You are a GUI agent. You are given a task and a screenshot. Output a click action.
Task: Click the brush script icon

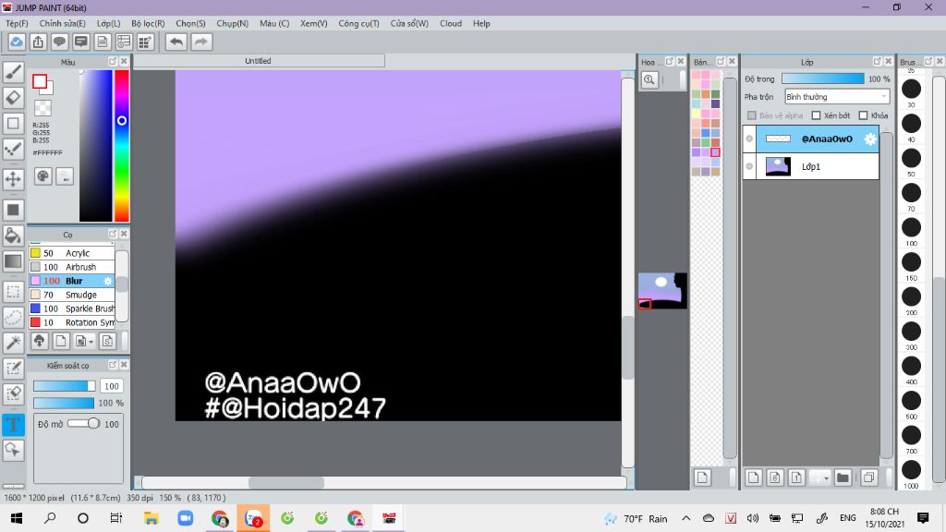(x=107, y=342)
